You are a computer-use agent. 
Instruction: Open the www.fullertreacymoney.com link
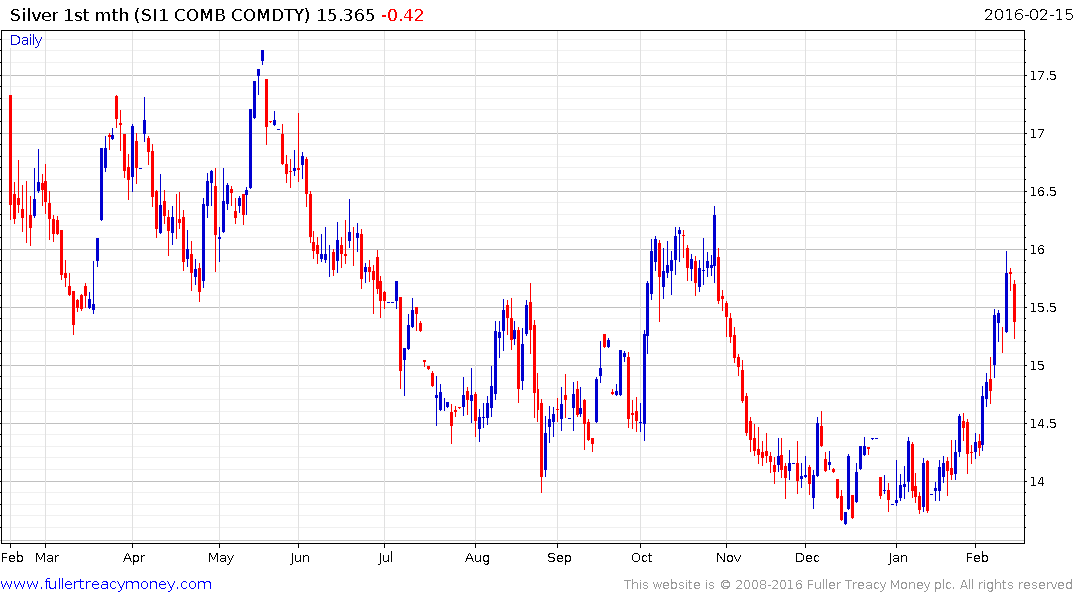click(106, 585)
